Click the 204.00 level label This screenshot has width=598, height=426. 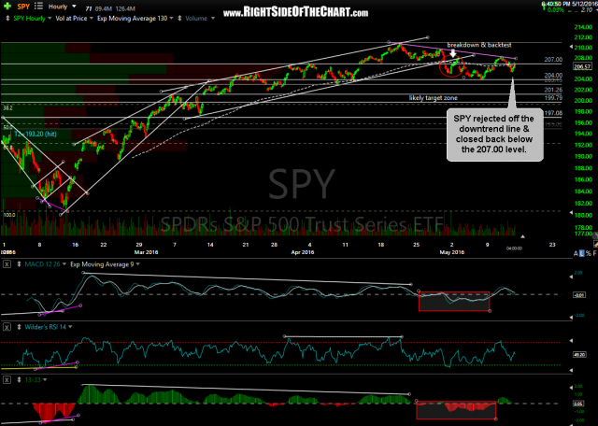click(x=553, y=75)
